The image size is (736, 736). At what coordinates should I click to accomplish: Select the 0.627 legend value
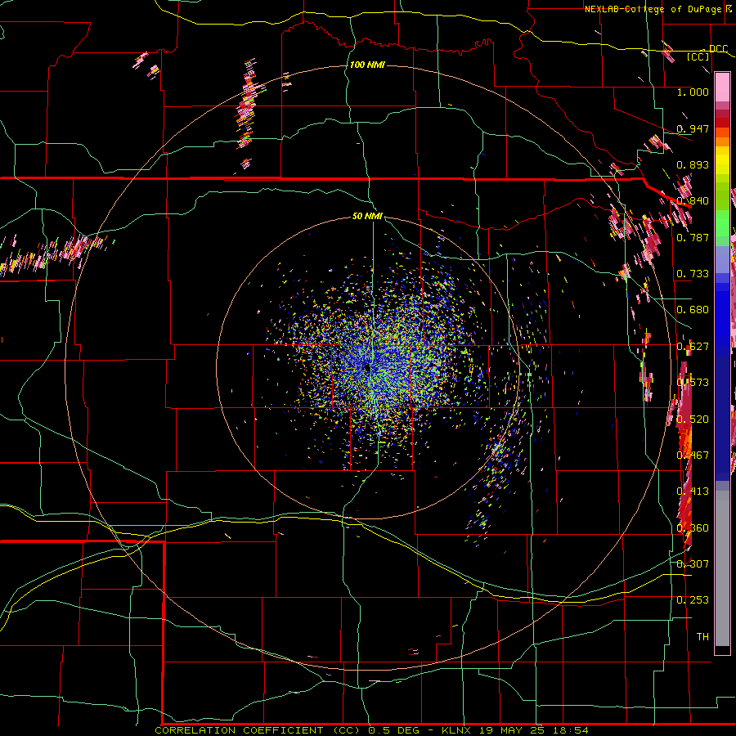point(693,347)
